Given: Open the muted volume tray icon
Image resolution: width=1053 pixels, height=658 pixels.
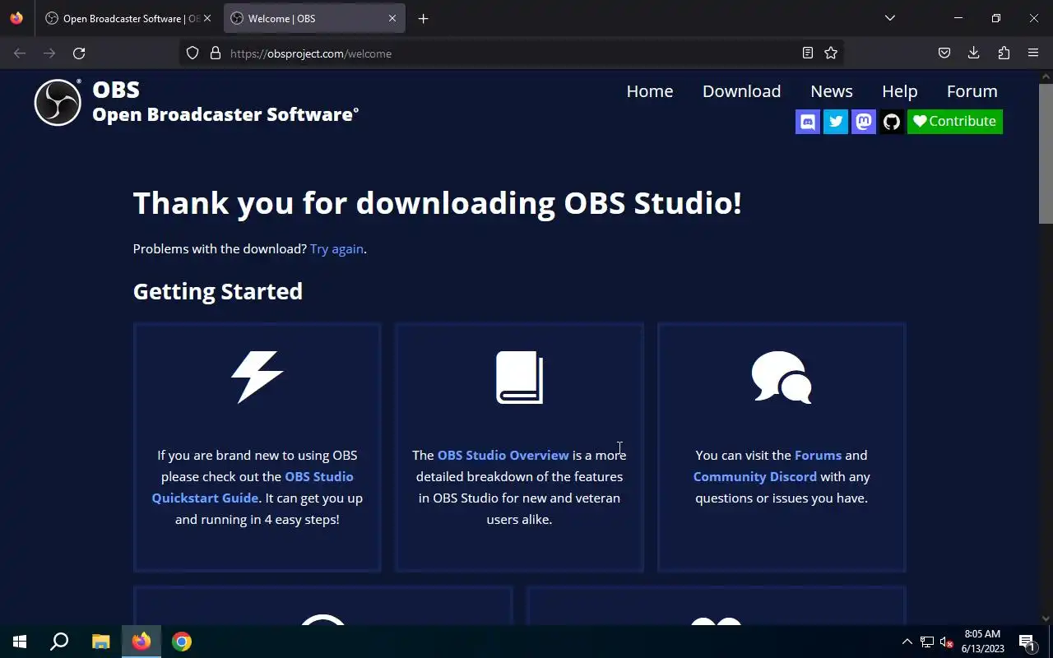Looking at the screenshot, I should (x=947, y=642).
